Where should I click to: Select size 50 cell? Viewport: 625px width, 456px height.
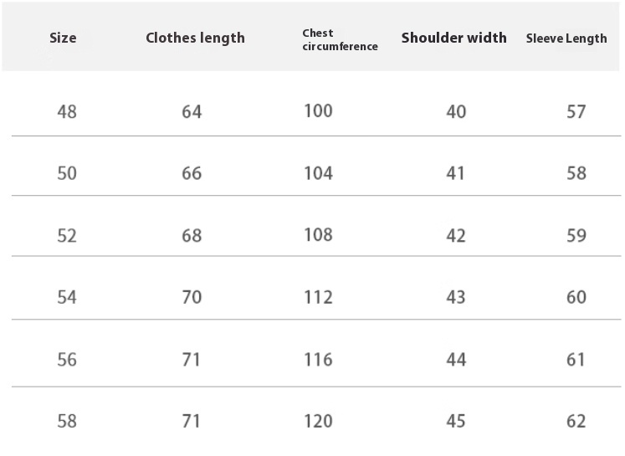pos(67,173)
